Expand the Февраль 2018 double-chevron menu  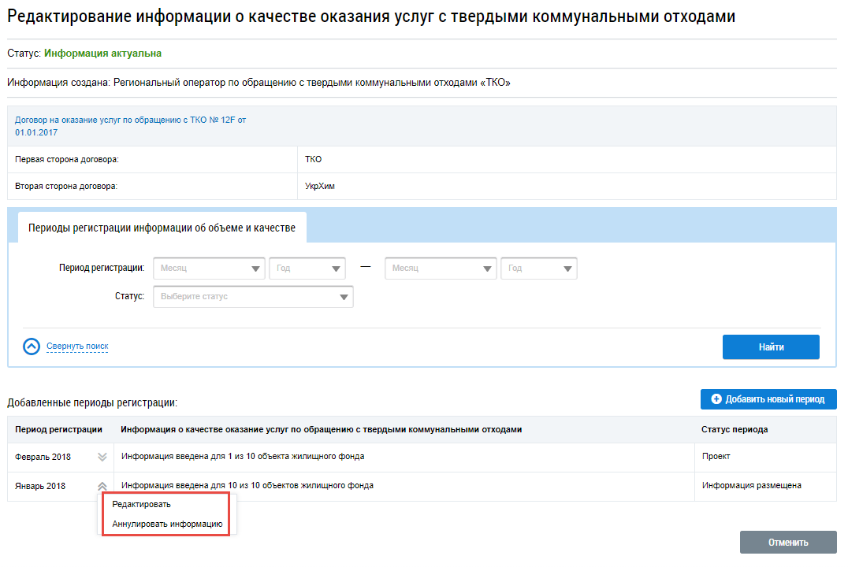102,457
